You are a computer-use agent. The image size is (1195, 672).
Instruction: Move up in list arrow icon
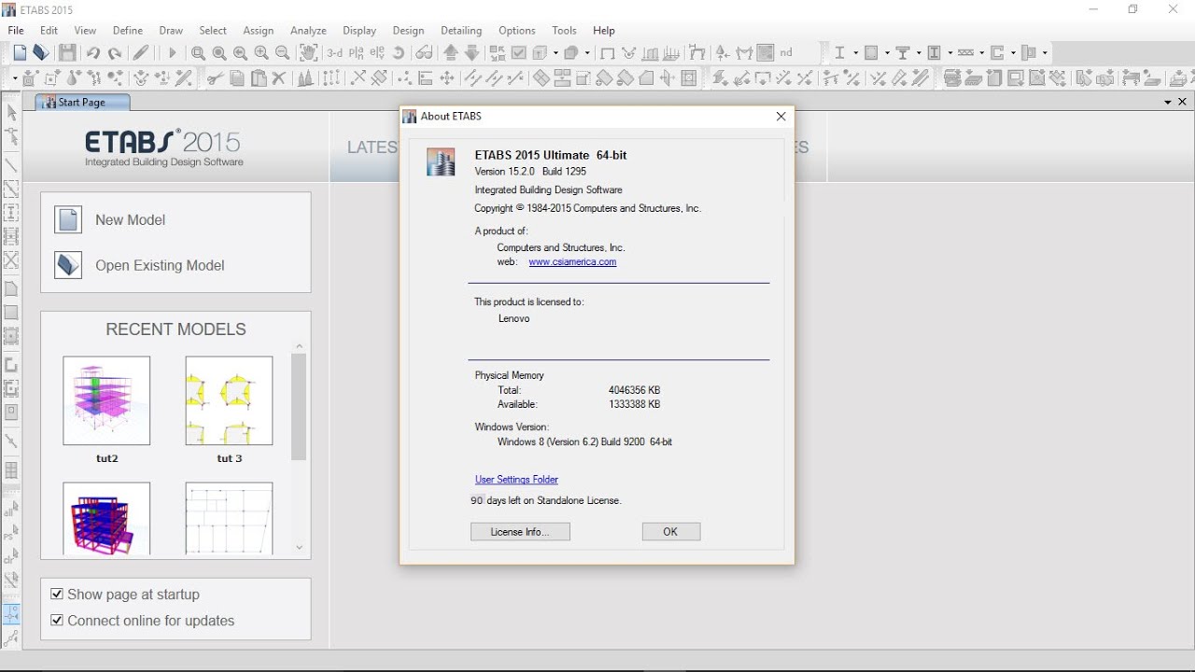coord(451,53)
